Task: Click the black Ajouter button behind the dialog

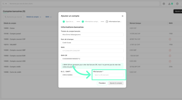Action: (178, 11)
